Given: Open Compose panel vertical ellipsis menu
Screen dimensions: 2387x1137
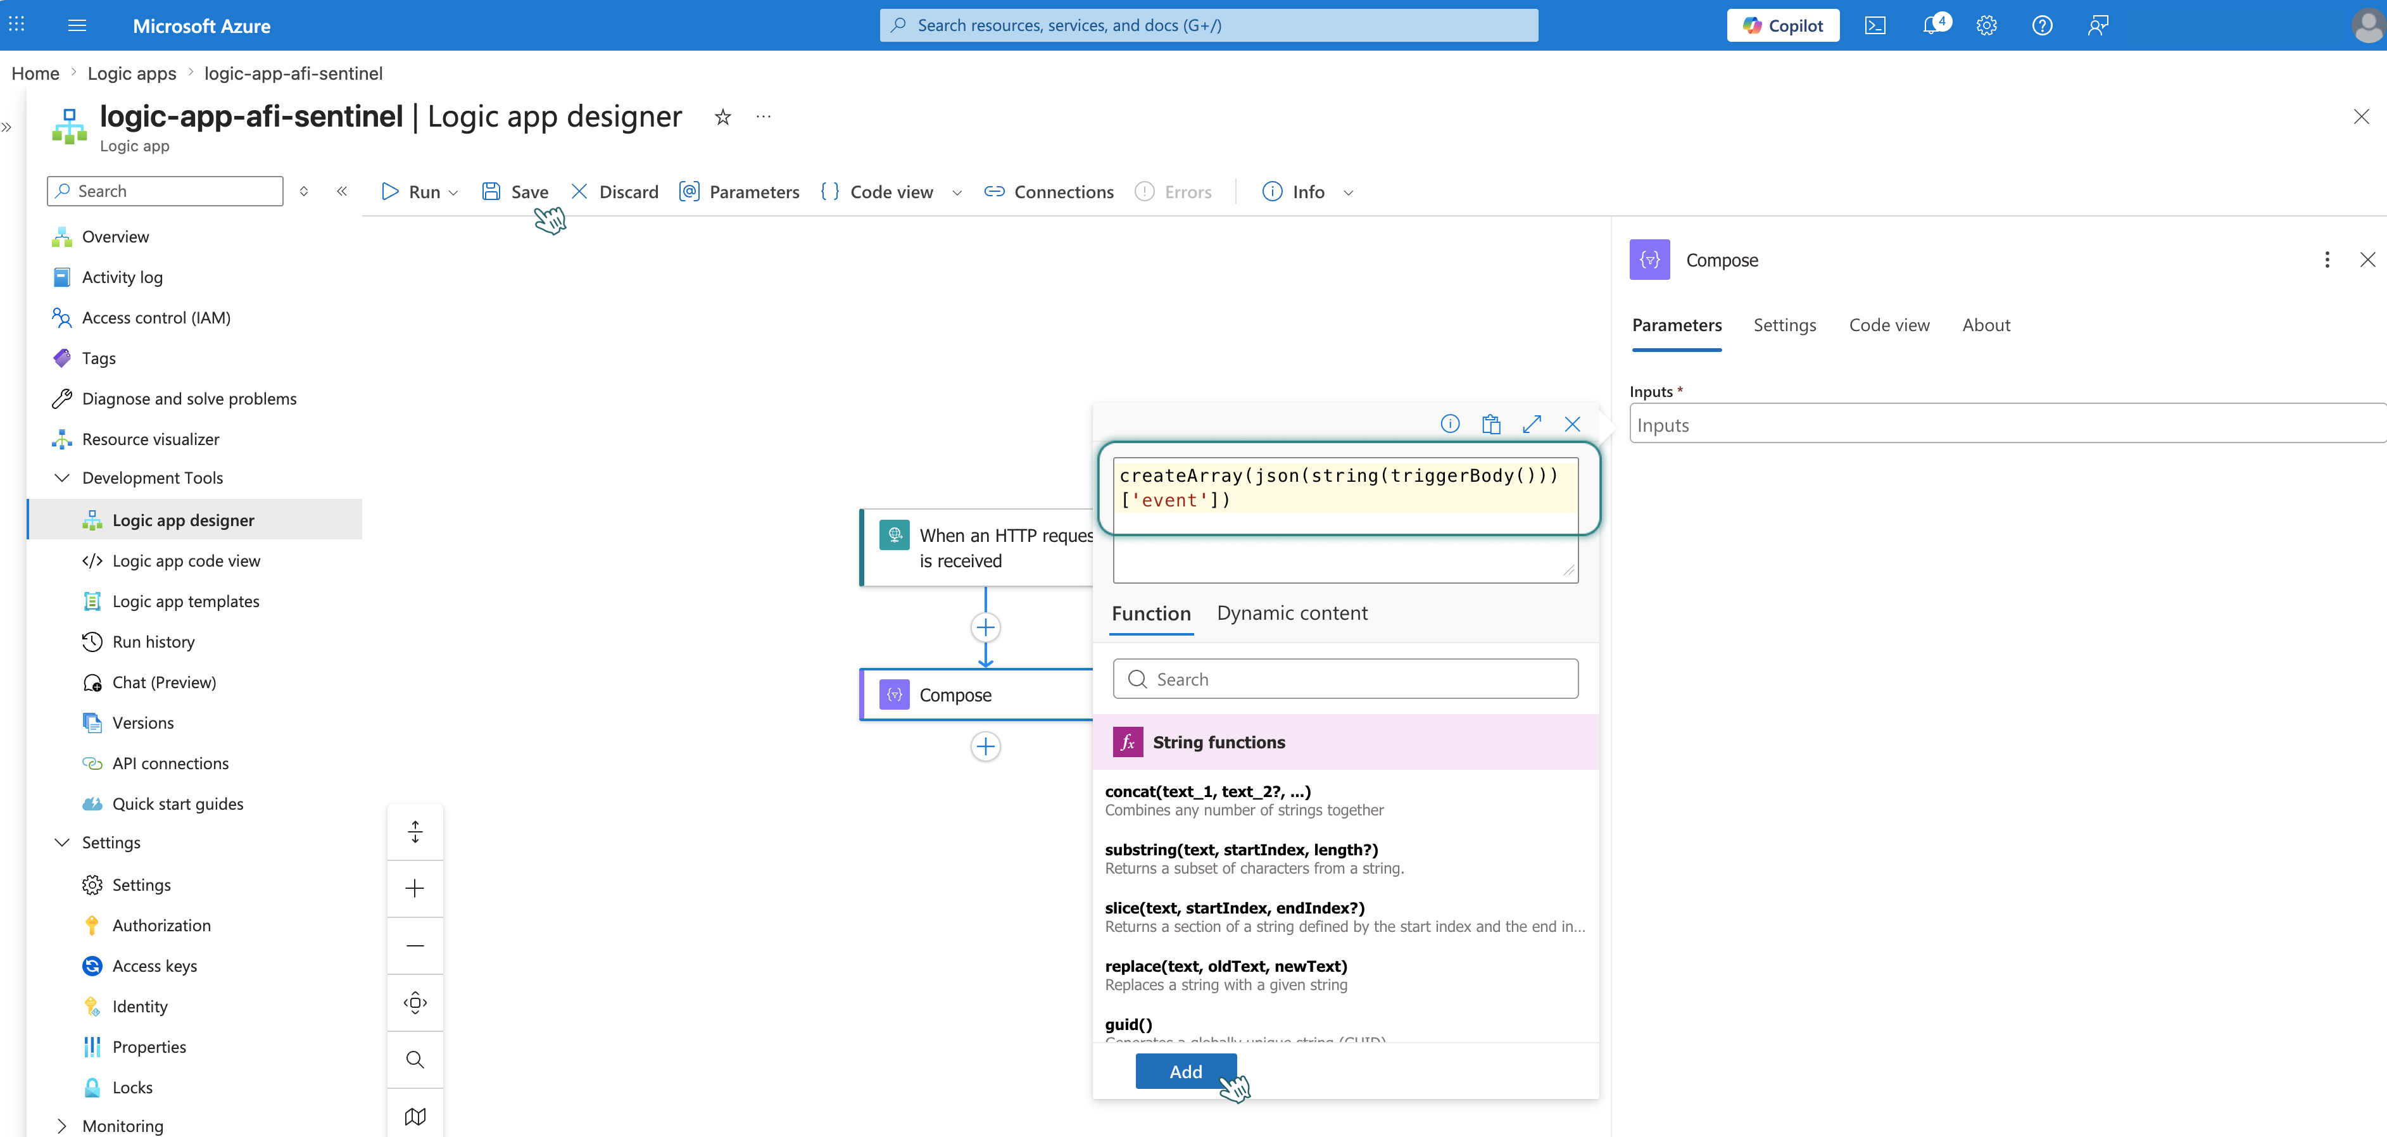Looking at the screenshot, I should click(2327, 260).
